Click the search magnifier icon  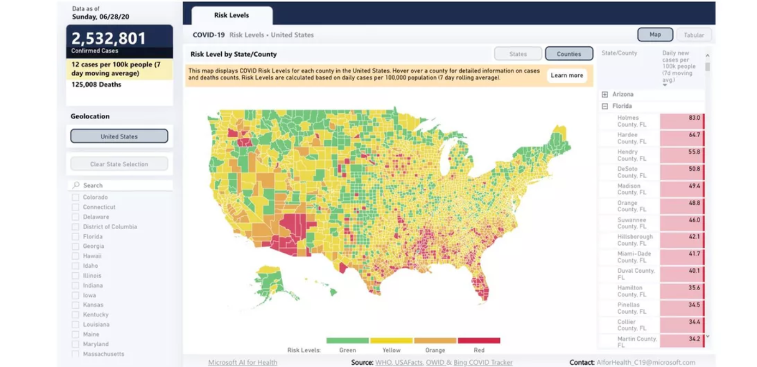click(76, 185)
